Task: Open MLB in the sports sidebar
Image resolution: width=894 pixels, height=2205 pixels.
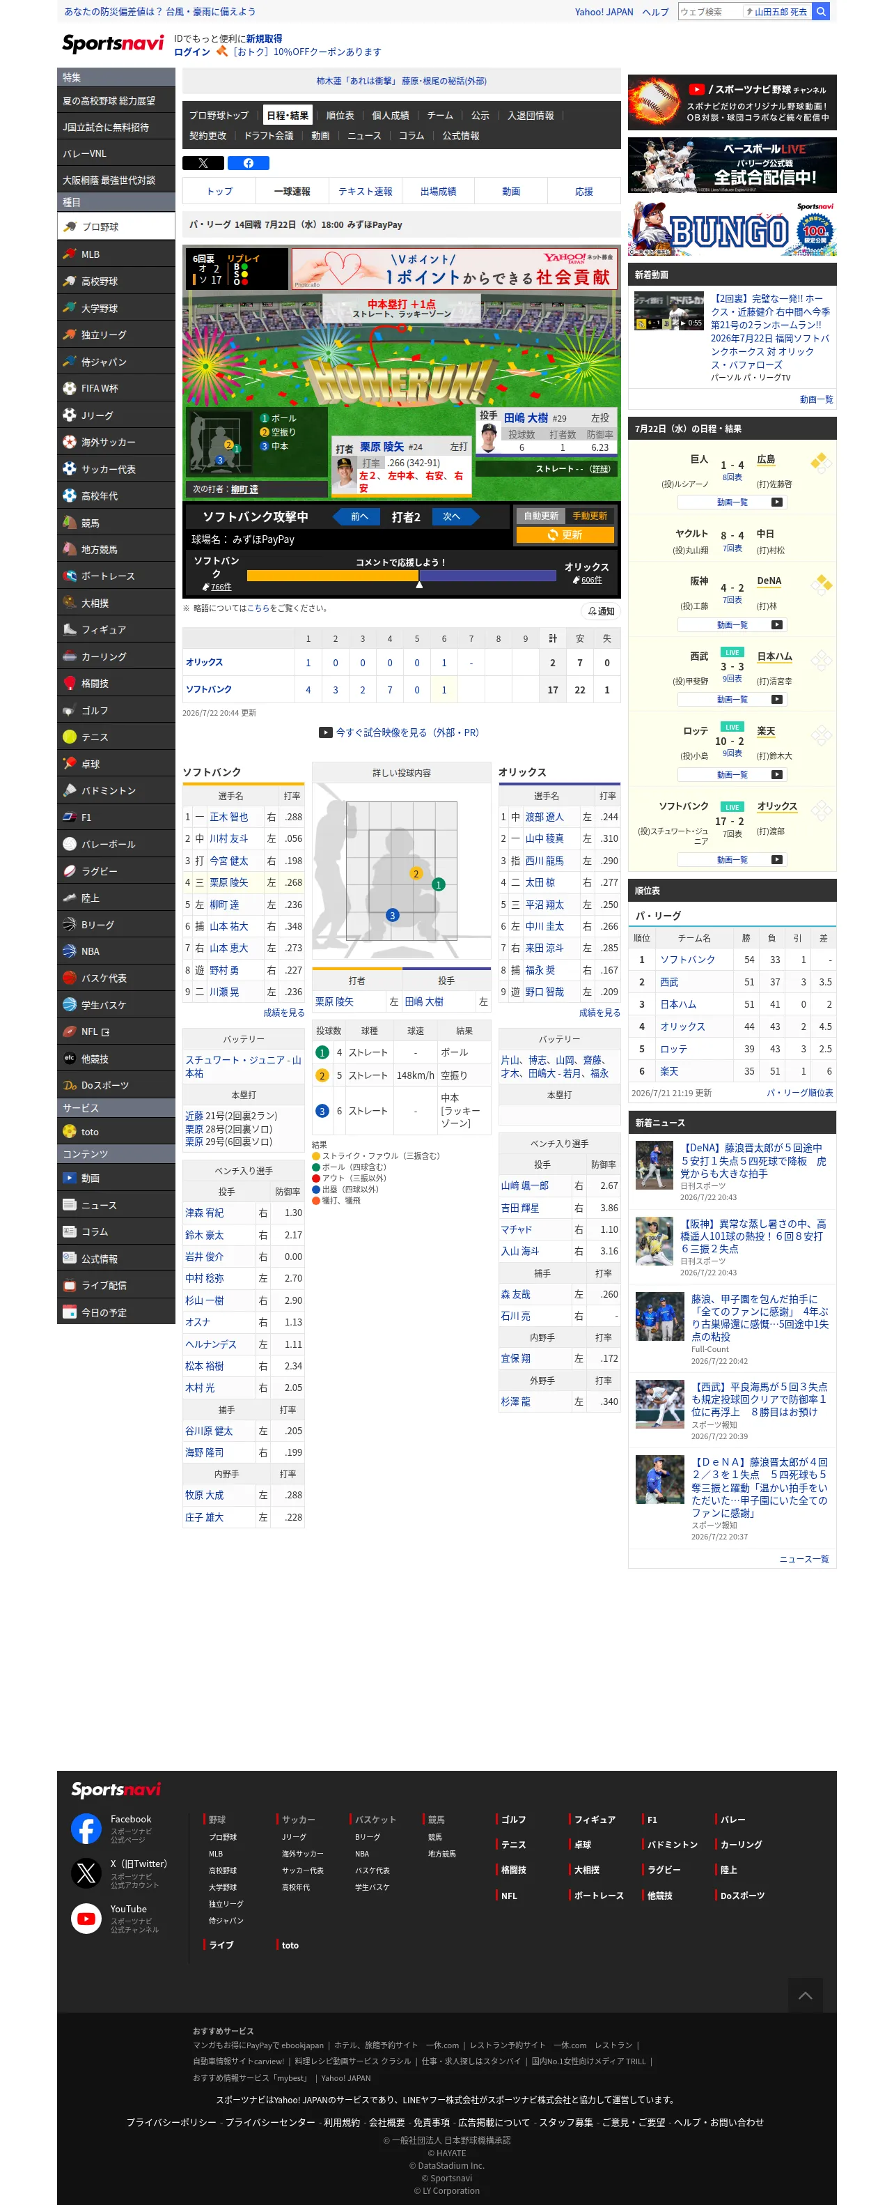Action: 116,254
